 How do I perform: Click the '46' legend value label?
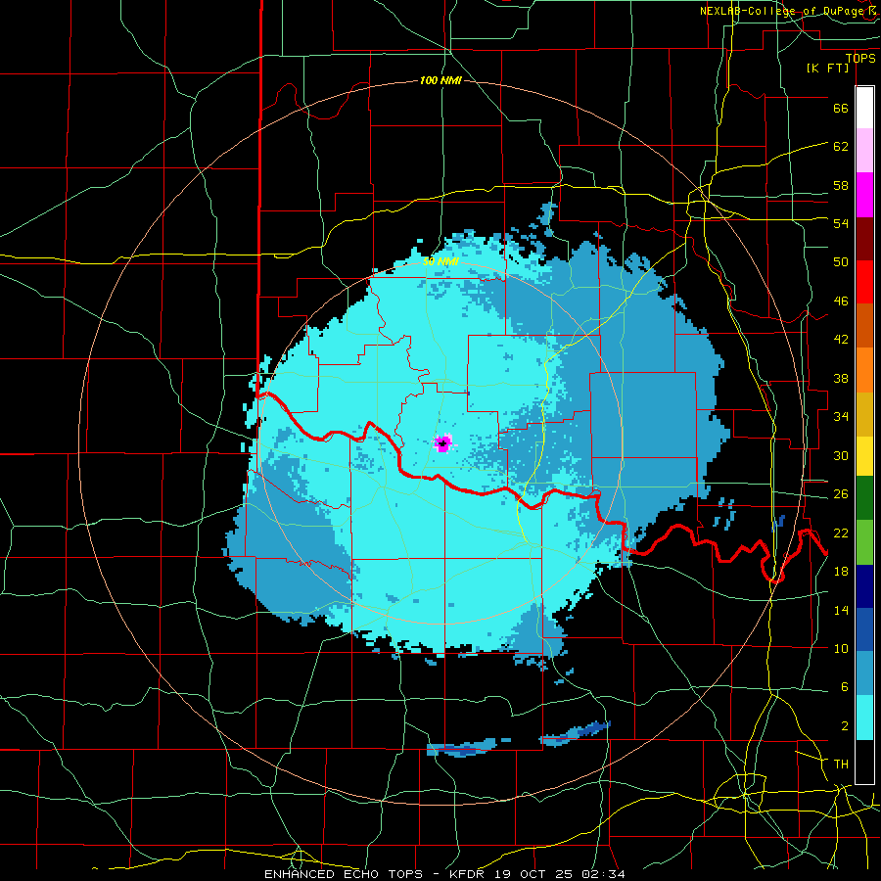click(x=841, y=301)
